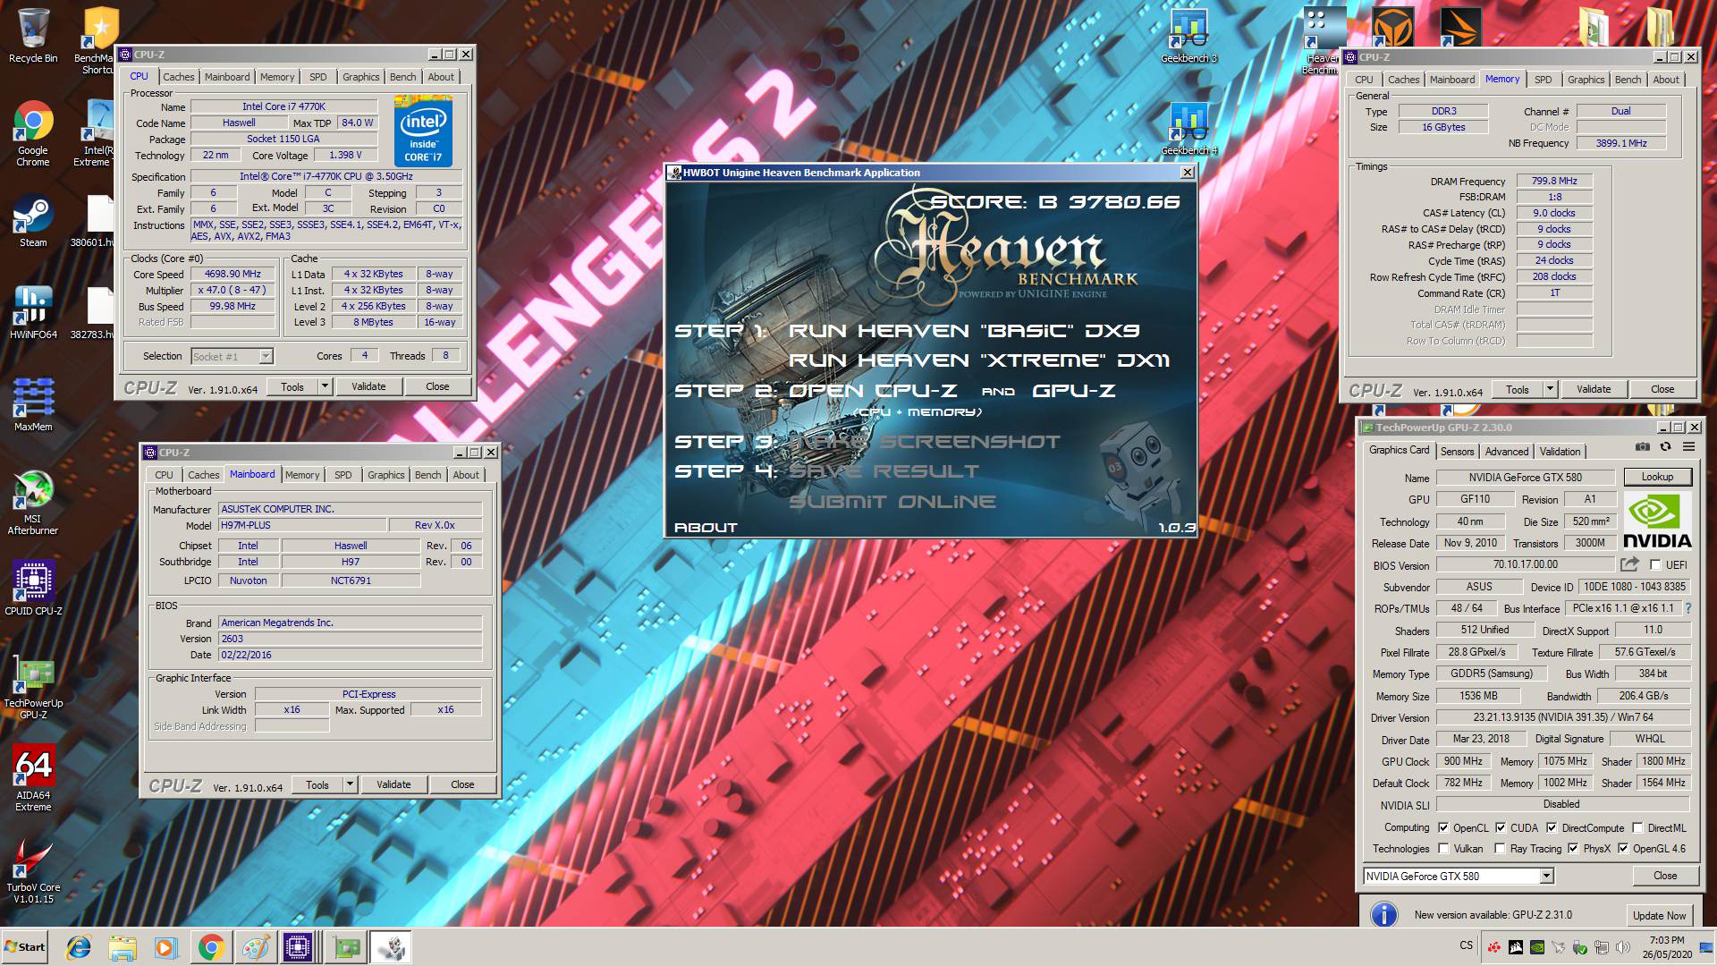
Task: Expand the Tools arrow in the CPU-Z CPU window
Action: [325, 386]
